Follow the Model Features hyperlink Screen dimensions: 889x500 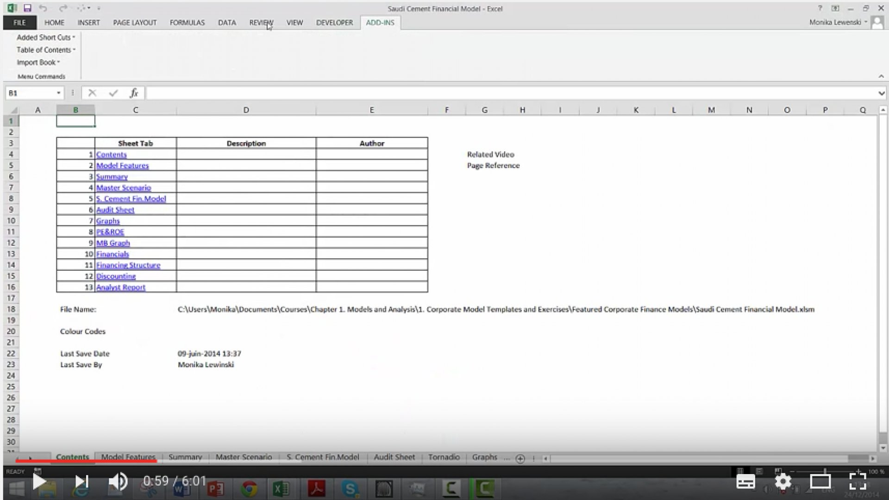pyautogui.click(x=122, y=166)
